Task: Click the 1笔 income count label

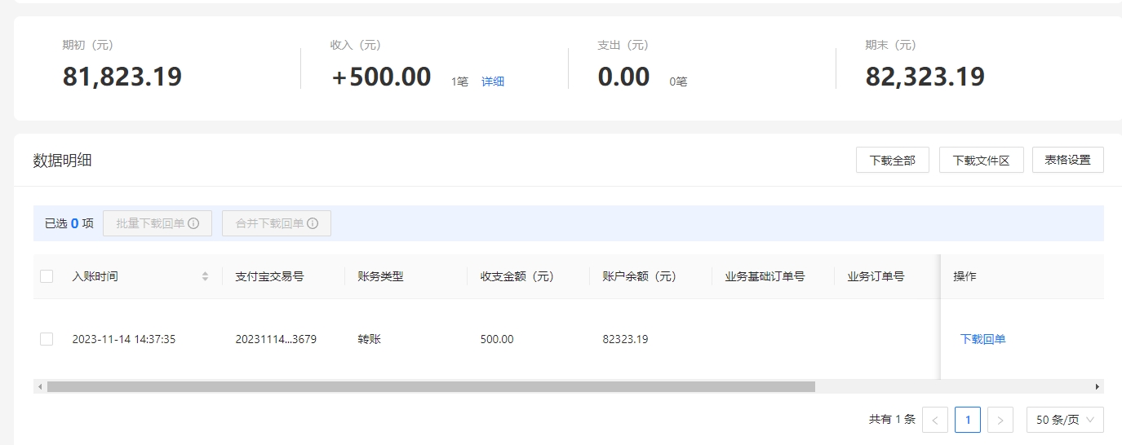Action: (x=459, y=82)
